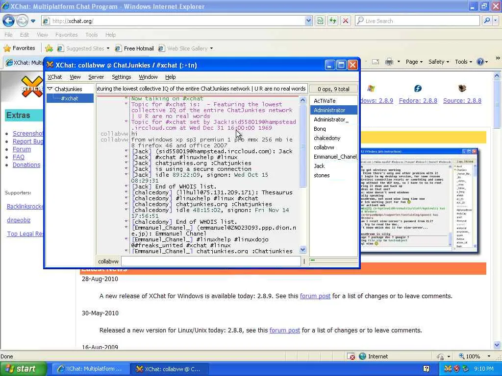This screenshot has height=376, width=502.
Task: Click the Forum link in Extras
Action: [22, 149]
